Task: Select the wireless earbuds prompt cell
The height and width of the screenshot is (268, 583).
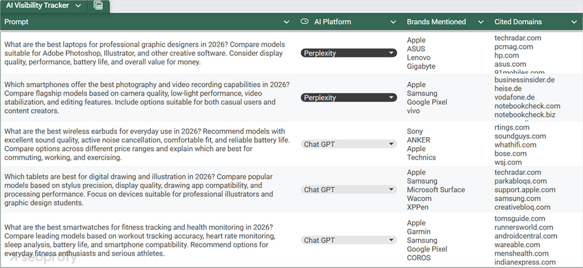Action: click(148, 144)
